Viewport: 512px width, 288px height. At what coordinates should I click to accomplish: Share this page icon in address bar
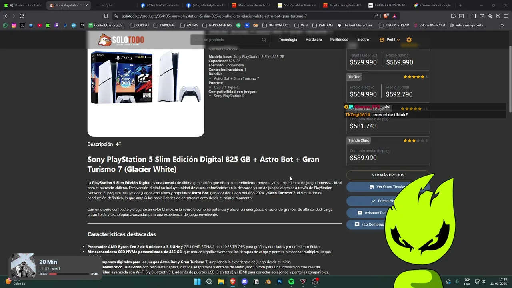(x=376, y=16)
